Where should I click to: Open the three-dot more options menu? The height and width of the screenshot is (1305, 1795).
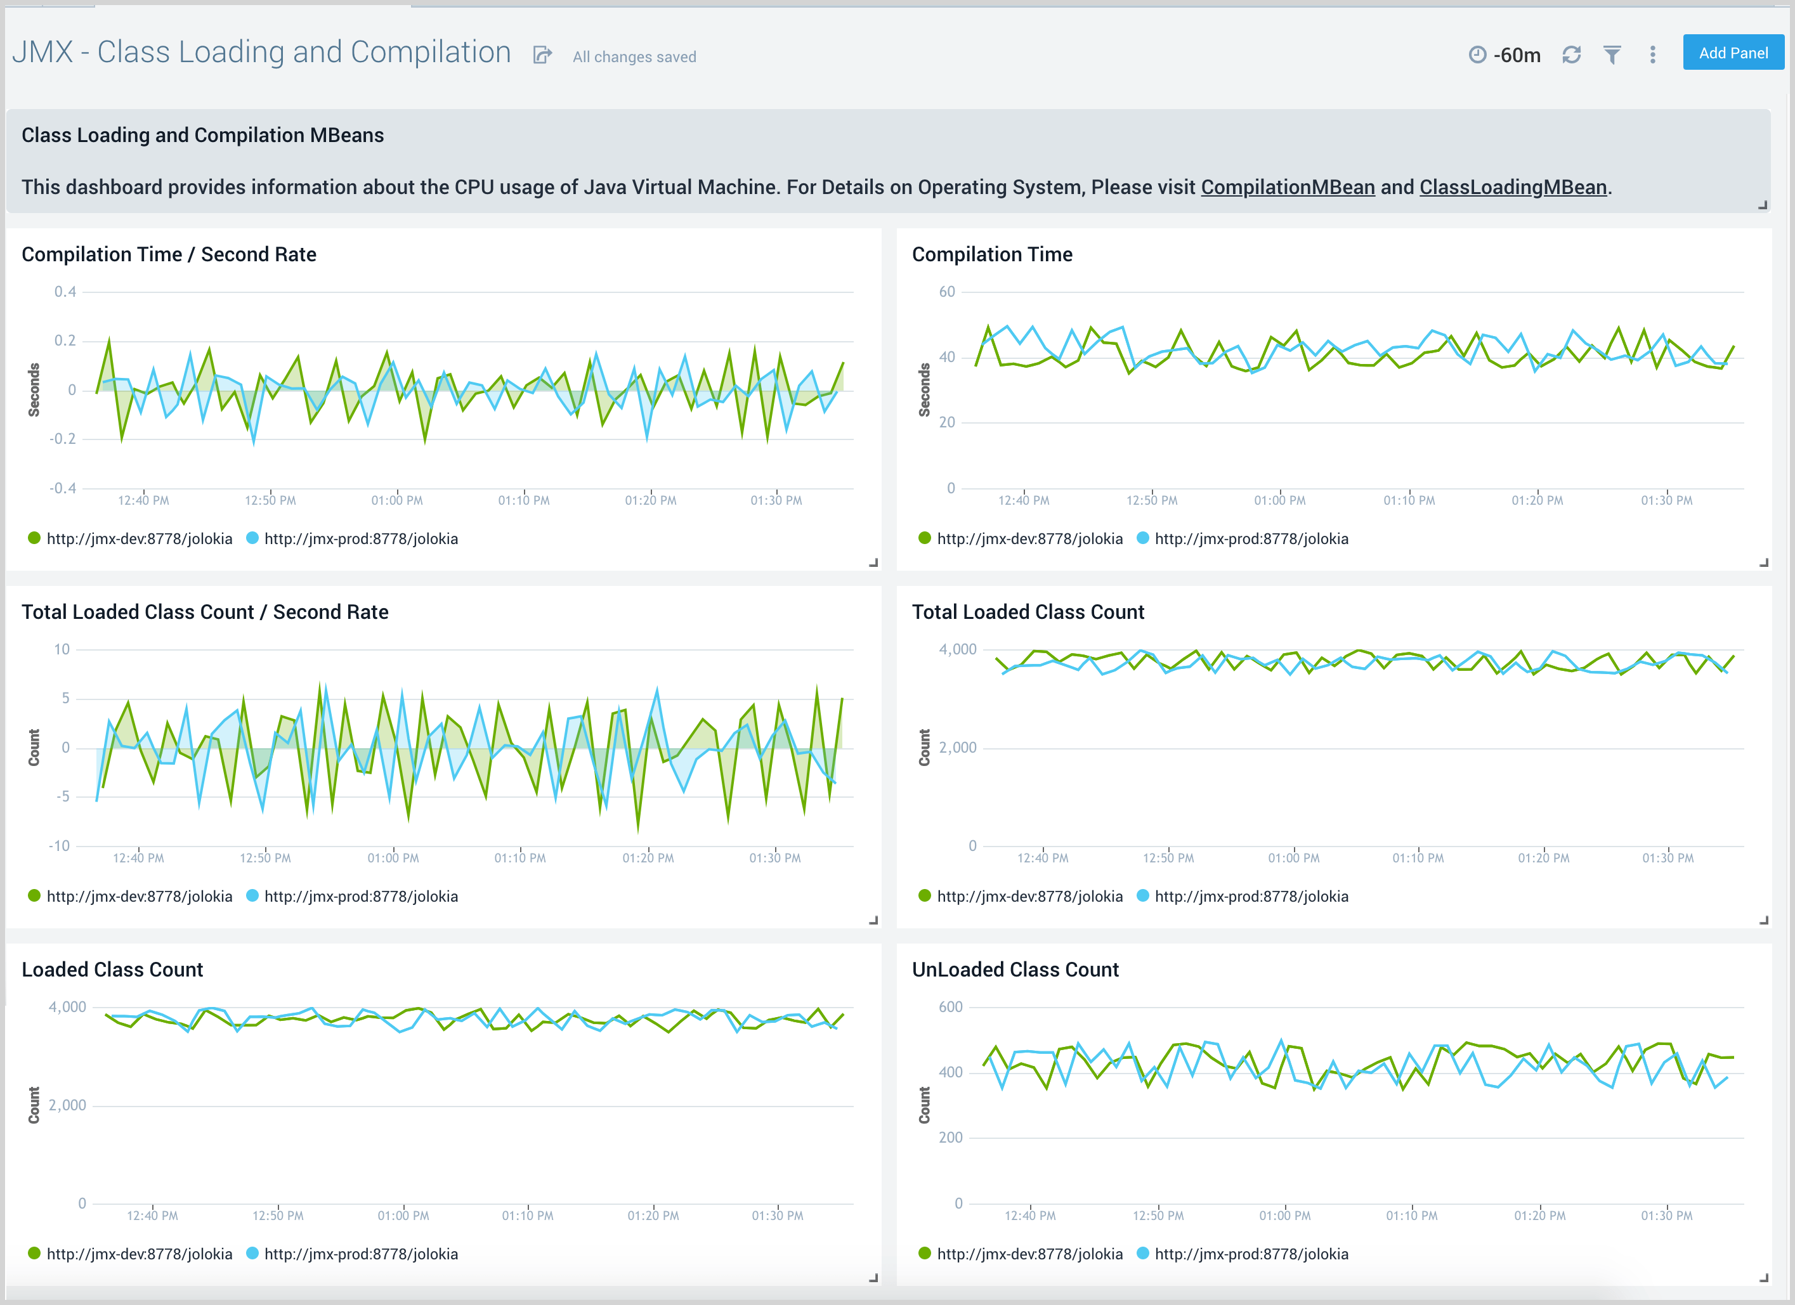tap(1652, 54)
